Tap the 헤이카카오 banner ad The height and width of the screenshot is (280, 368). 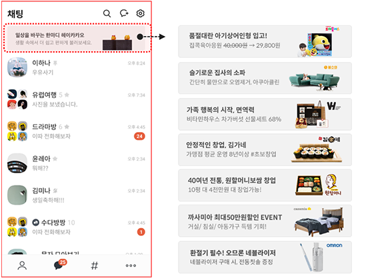tap(77, 38)
